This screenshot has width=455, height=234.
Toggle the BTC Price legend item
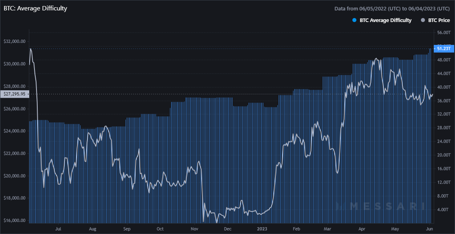point(435,20)
